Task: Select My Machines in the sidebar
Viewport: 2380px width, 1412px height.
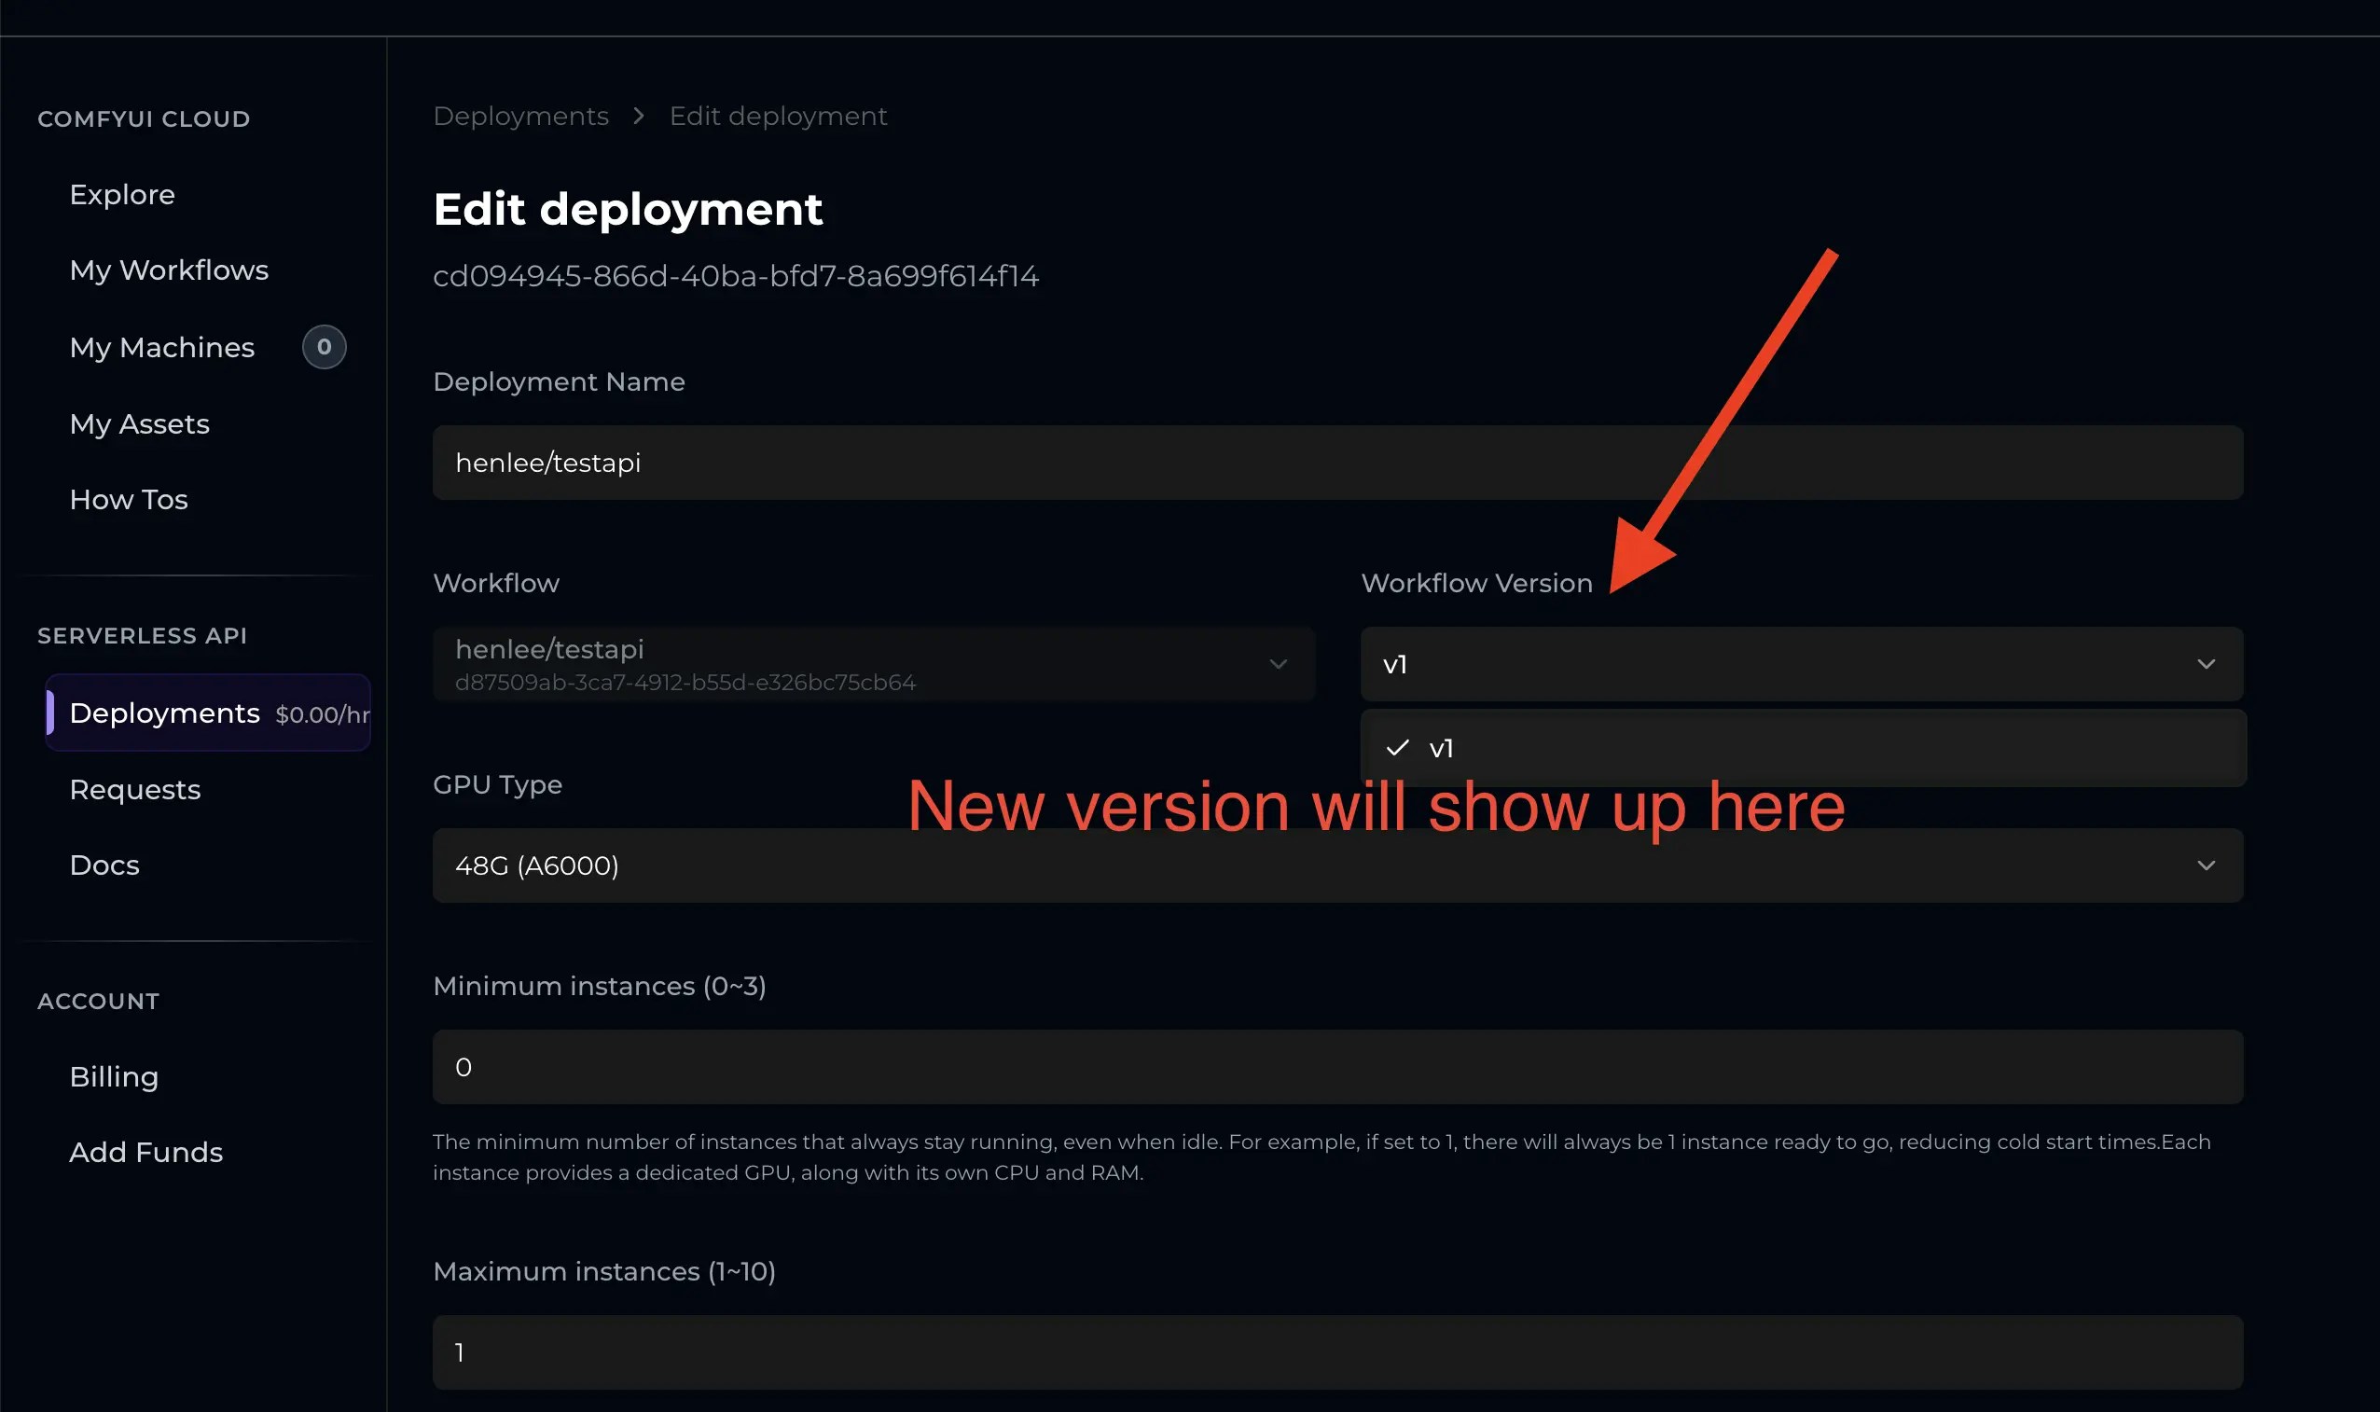Action: coord(161,347)
